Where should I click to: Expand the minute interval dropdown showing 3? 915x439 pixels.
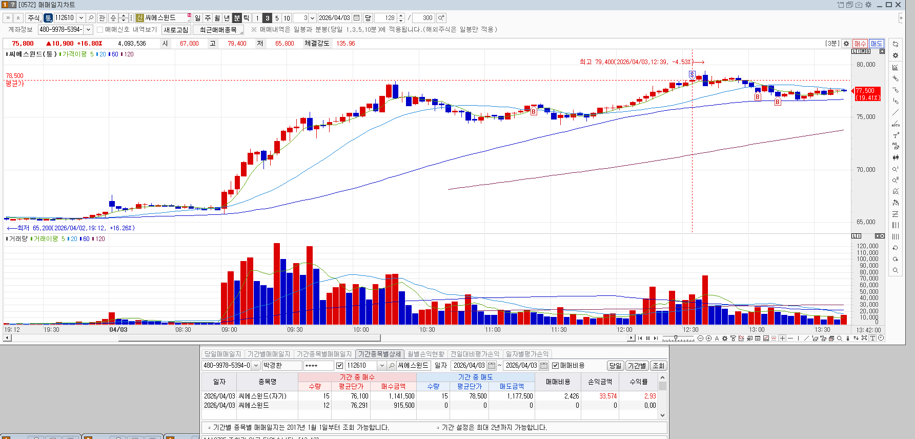coord(312,18)
